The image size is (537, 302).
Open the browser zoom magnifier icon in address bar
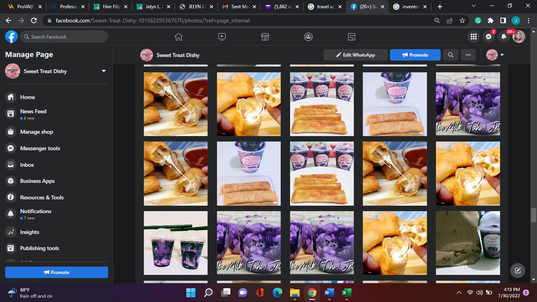click(x=437, y=20)
